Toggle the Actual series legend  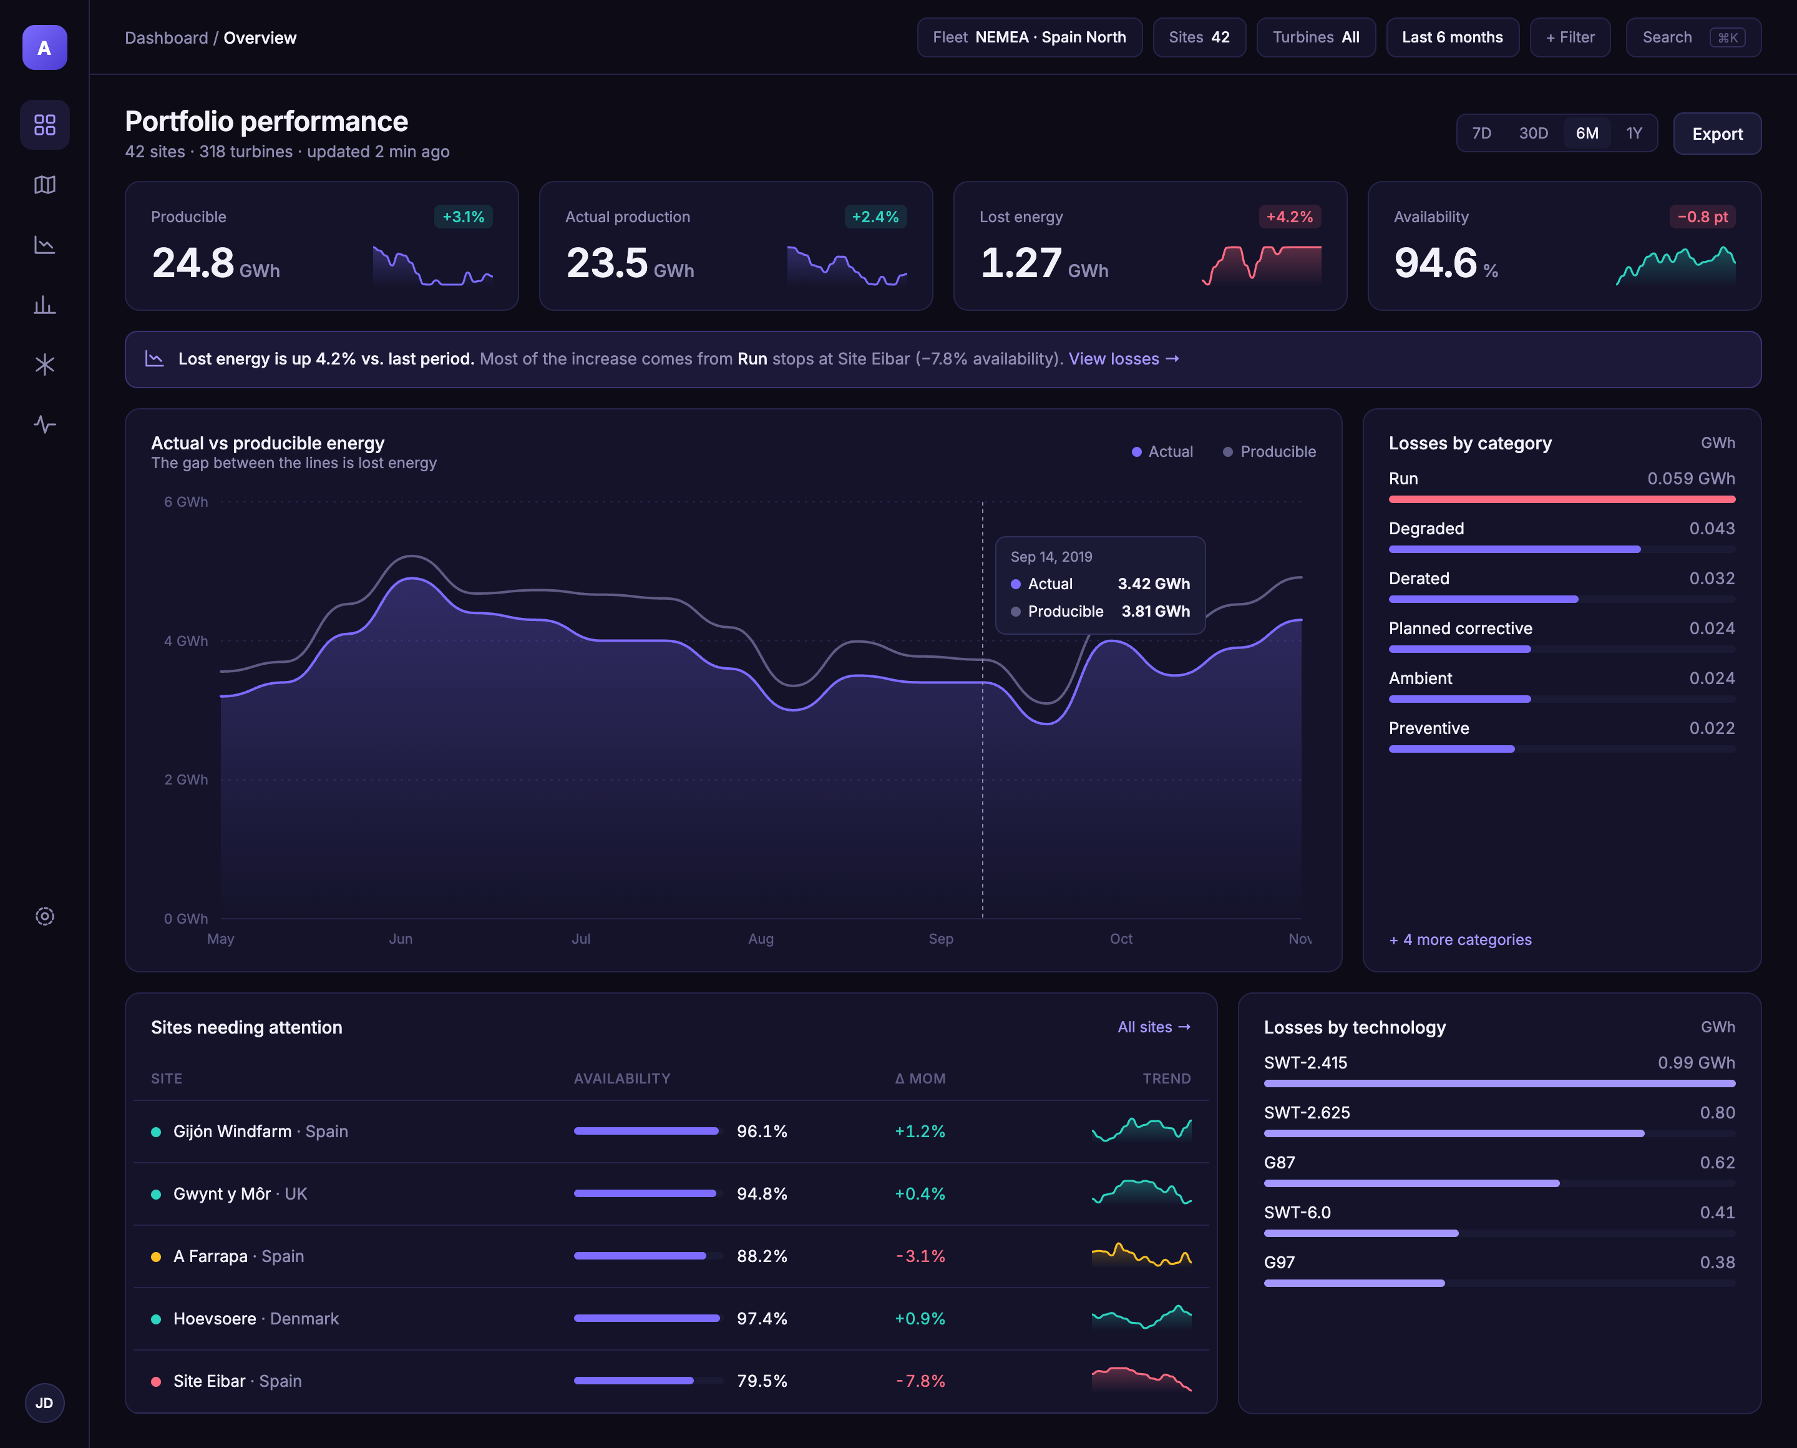tap(1162, 451)
